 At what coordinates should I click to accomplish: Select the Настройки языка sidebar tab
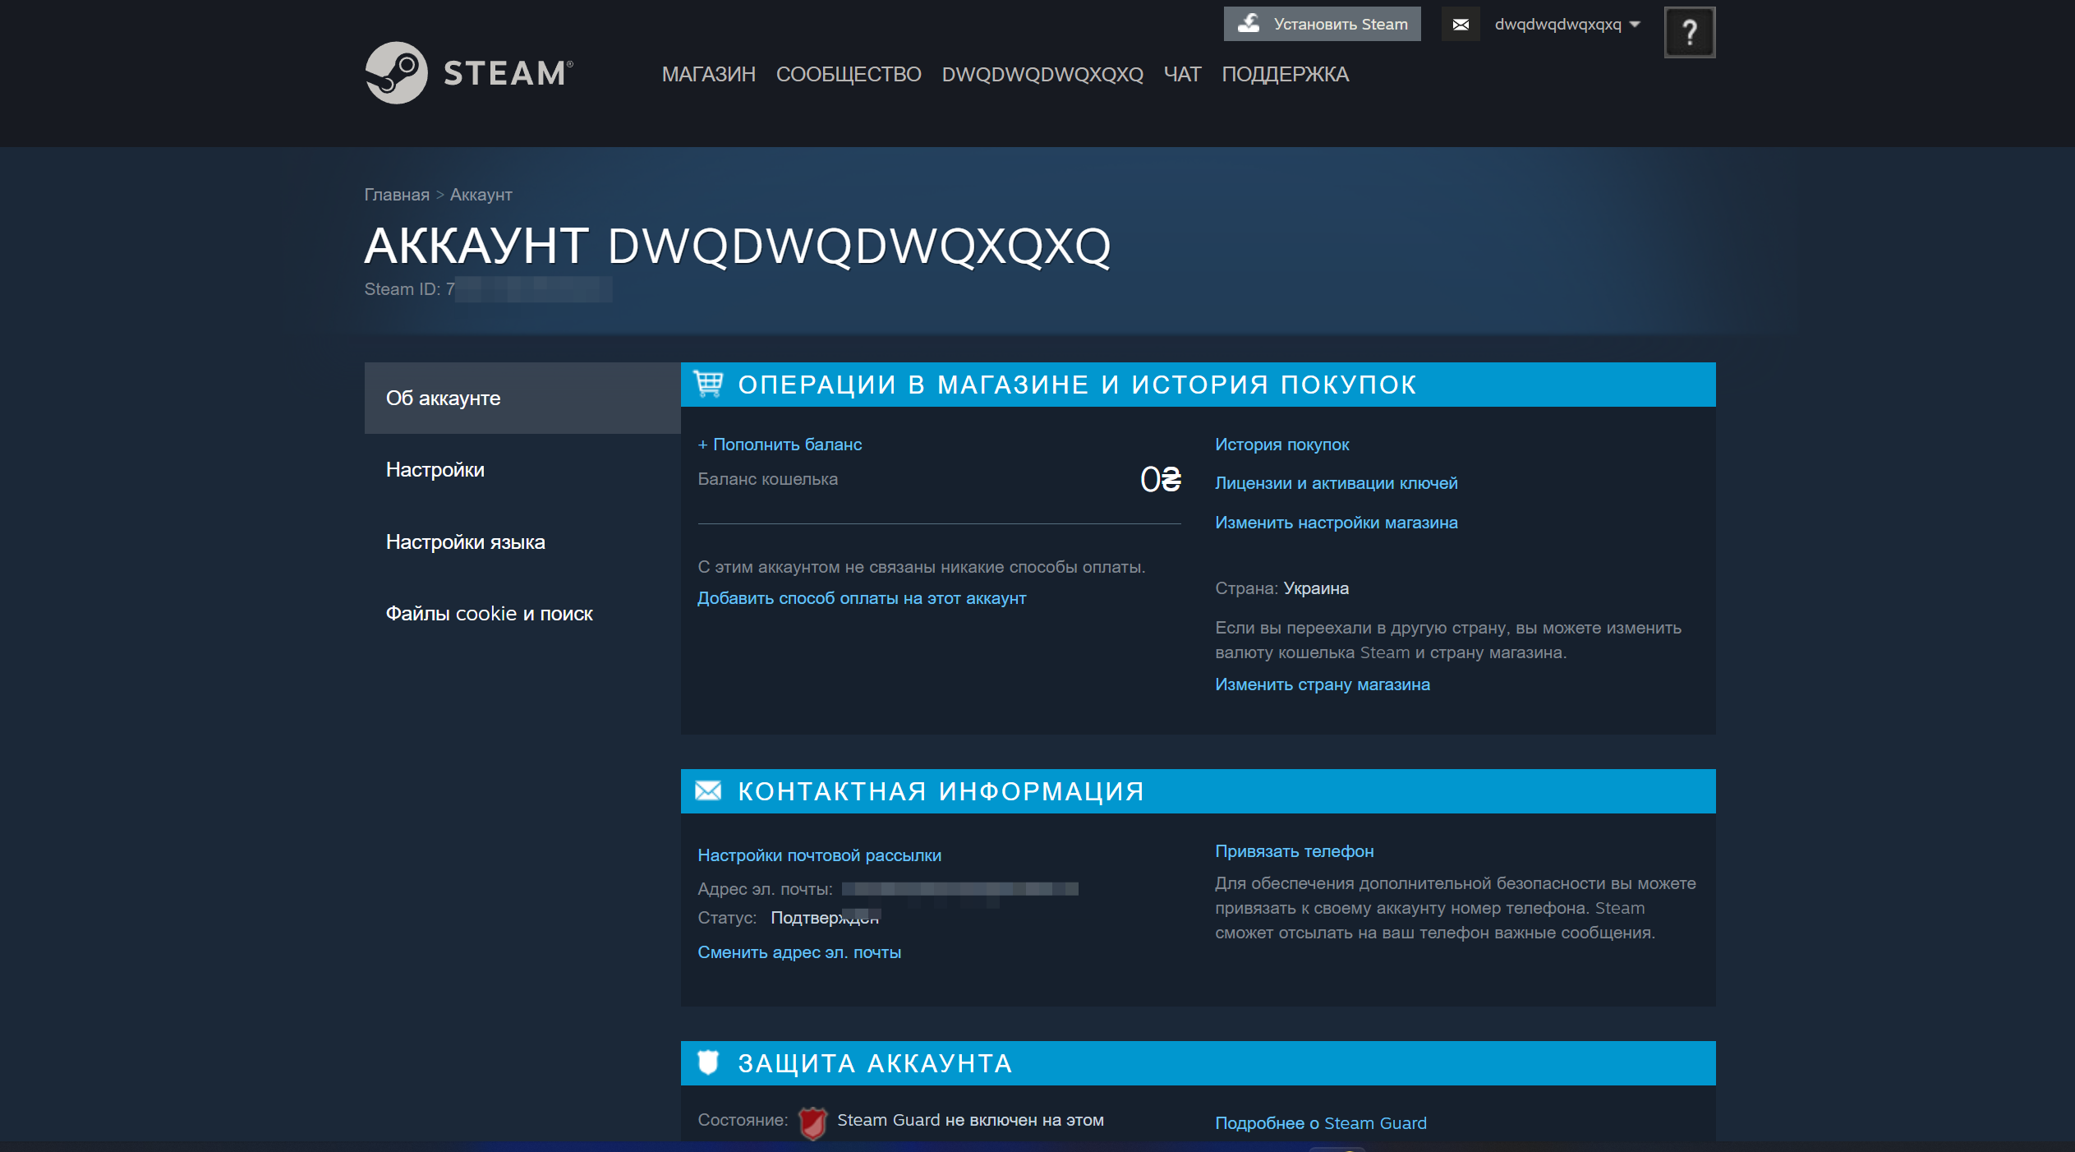(x=465, y=542)
